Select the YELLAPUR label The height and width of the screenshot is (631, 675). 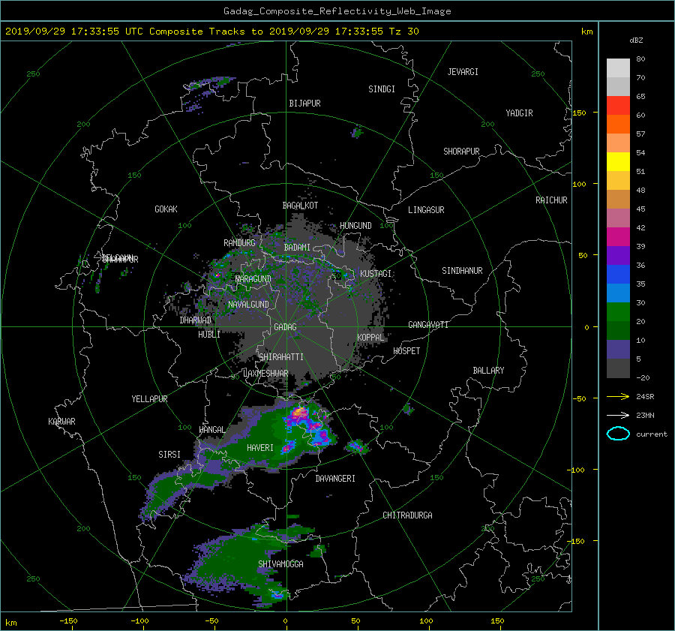click(149, 399)
